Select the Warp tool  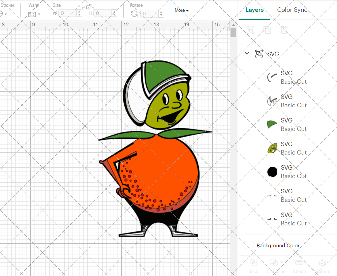point(33,13)
